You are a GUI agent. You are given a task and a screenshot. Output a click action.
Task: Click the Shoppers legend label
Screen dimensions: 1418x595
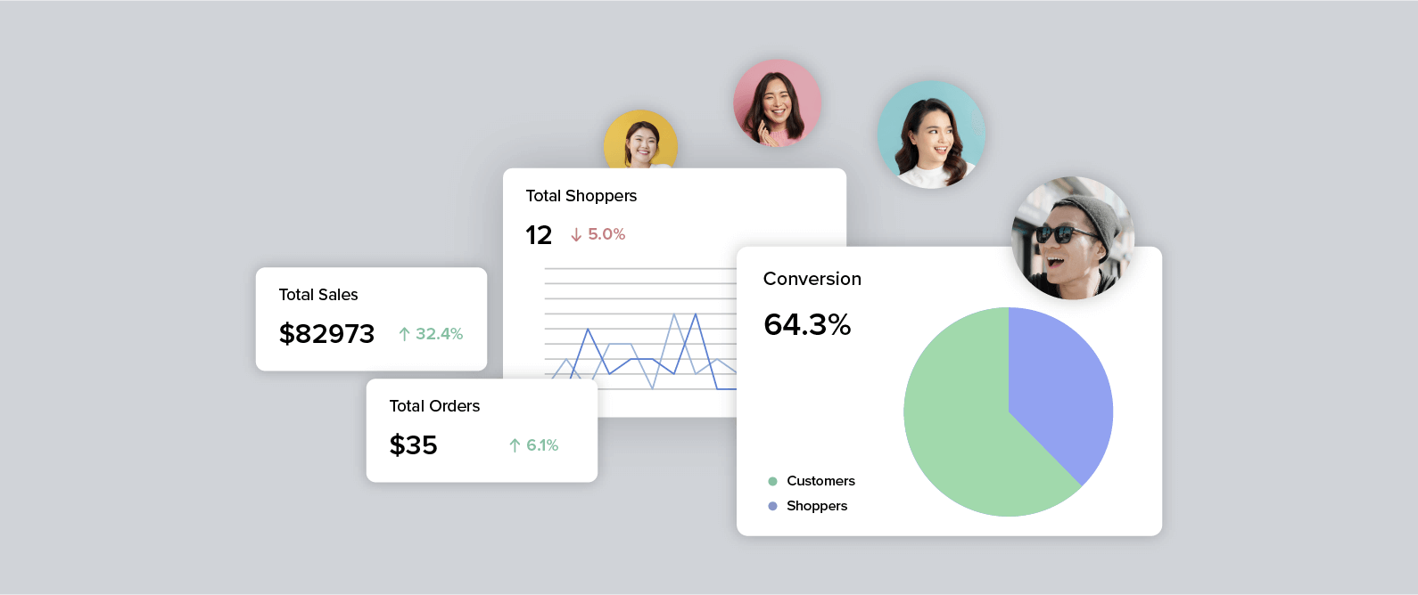click(817, 506)
